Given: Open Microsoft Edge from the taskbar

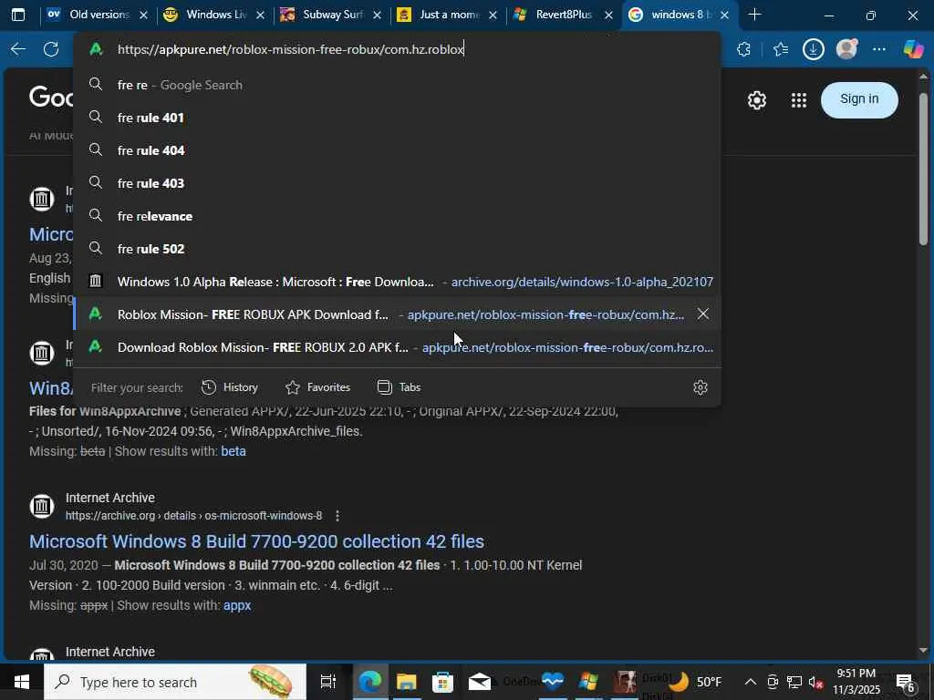Looking at the screenshot, I should [370, 682].
